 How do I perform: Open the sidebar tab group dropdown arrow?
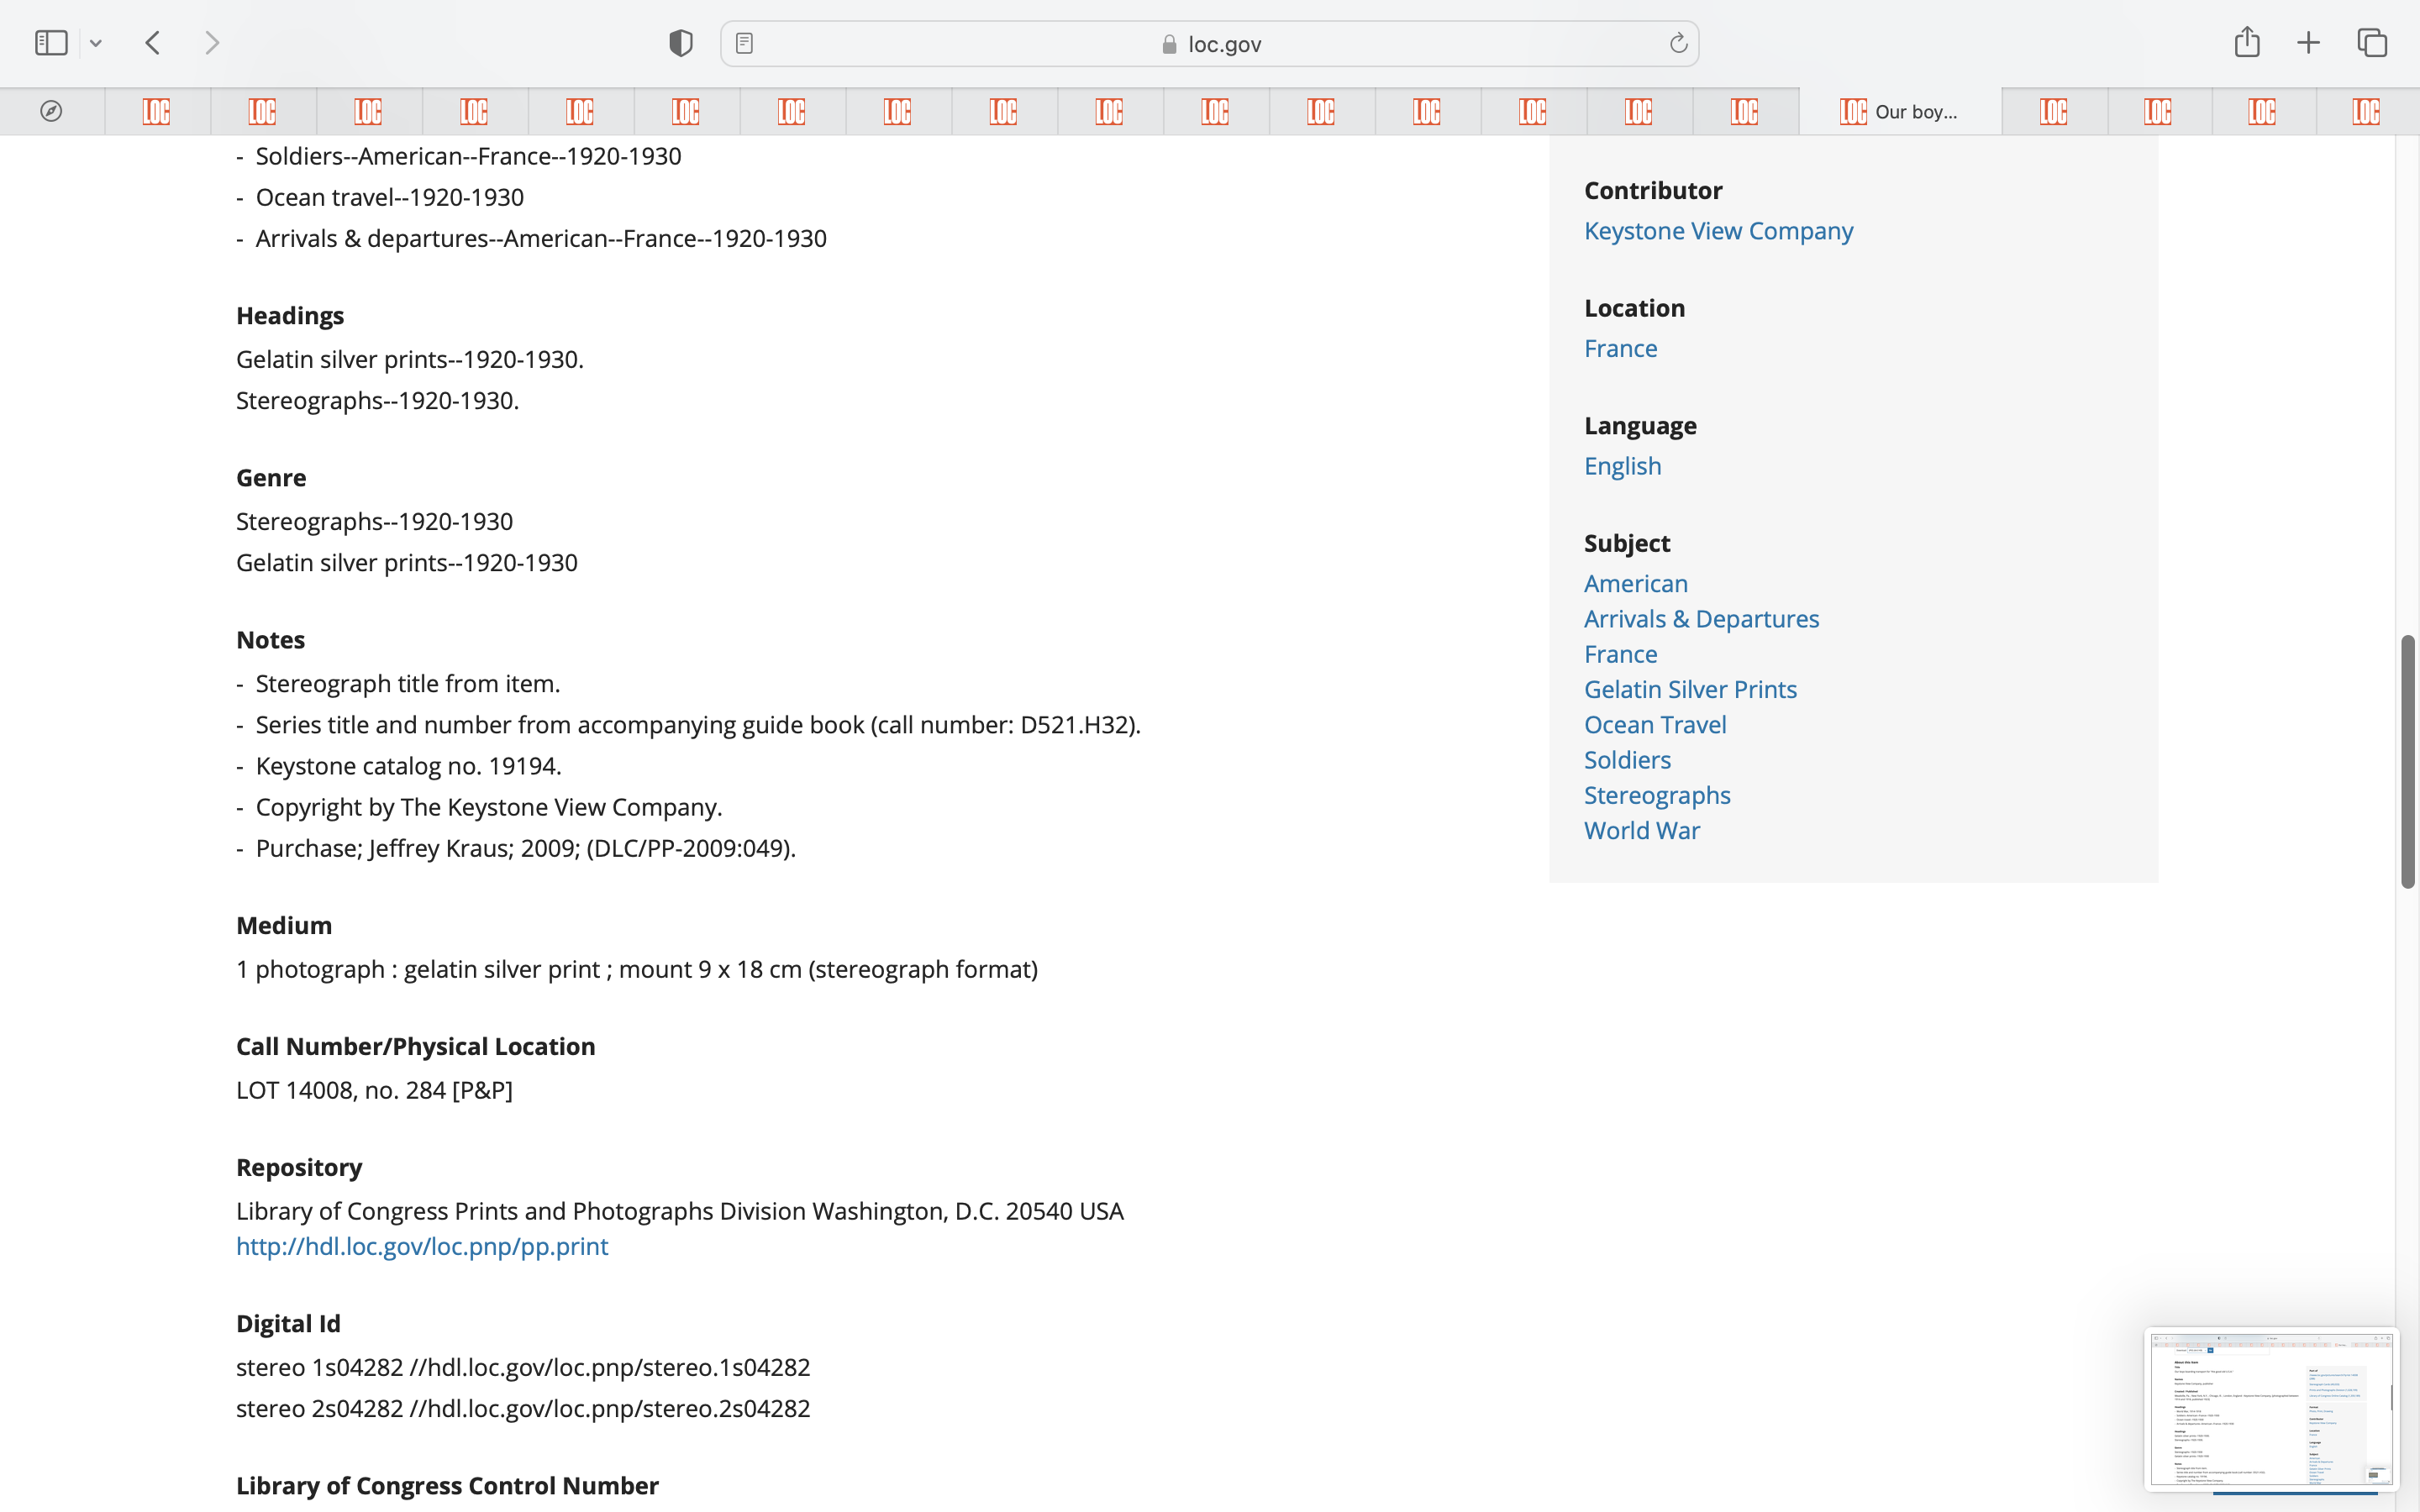(x=96, y=43)
